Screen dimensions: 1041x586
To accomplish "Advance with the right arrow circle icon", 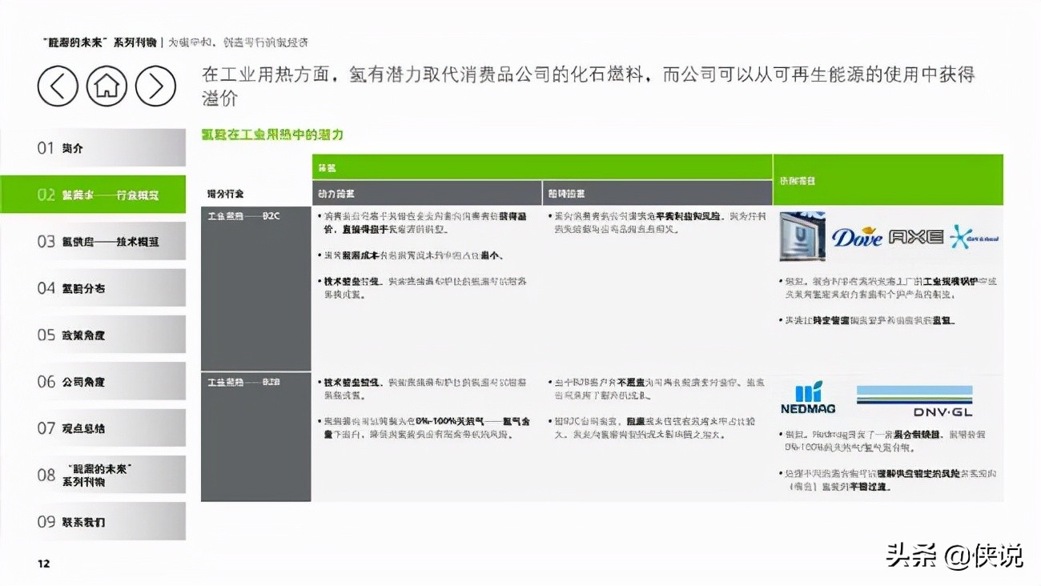I will (x=155, y=86).
